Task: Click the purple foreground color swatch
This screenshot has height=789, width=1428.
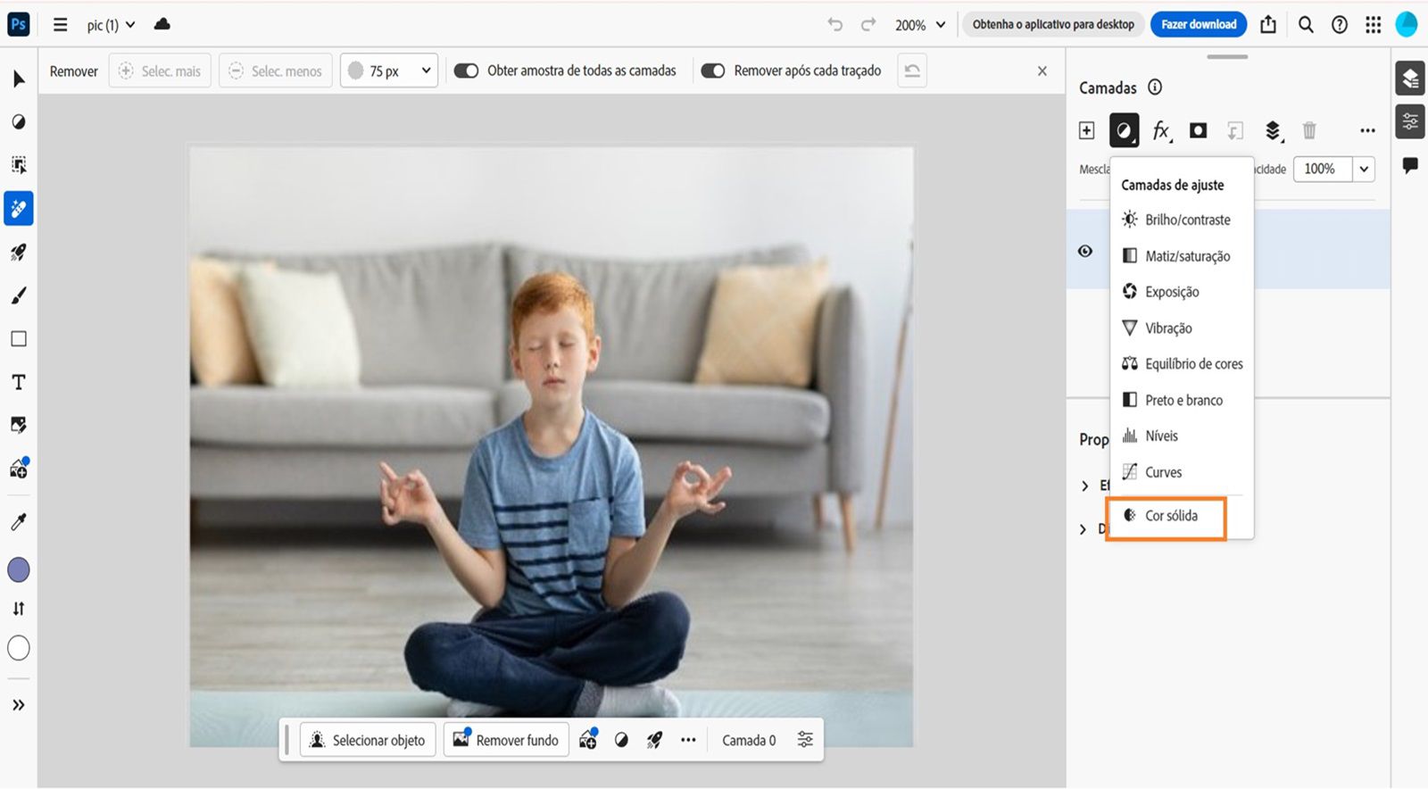Action: tap(19, 569)
